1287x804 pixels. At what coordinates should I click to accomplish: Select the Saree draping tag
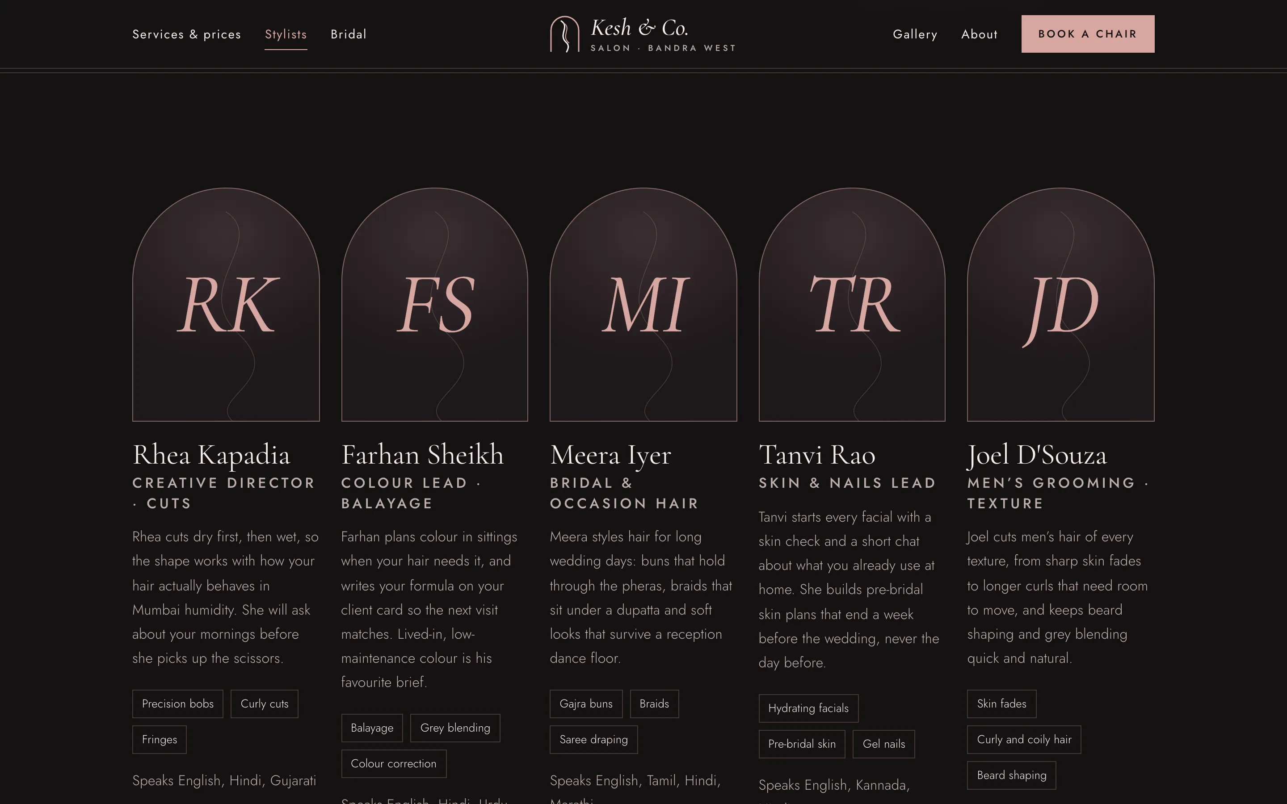(x=593, y=740)
